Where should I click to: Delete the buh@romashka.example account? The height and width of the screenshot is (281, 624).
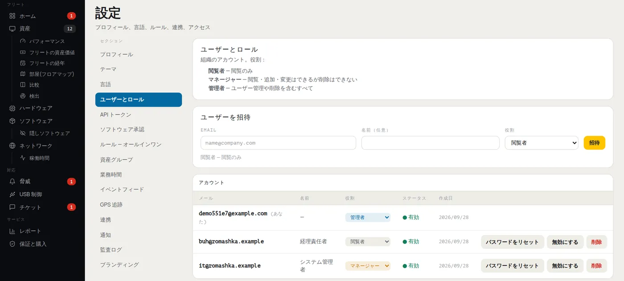click(596, 242)
